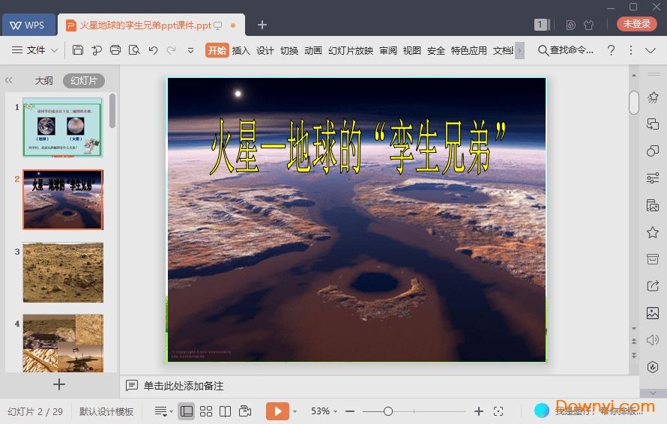
Task: Open the 视图 ribbon tab
Action: (411, 50)
